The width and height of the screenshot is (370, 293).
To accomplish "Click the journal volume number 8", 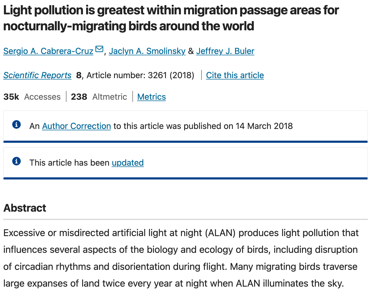I will 79,75.
